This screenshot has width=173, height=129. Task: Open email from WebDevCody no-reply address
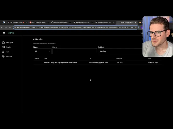coord(60,63)
